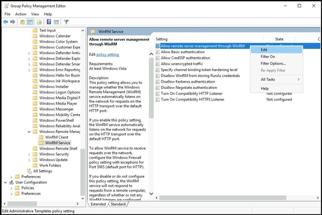Choose Edit from the context menu
Viewport: 322px width, 215px height.
pyautogui.click(x=264, y=49)
